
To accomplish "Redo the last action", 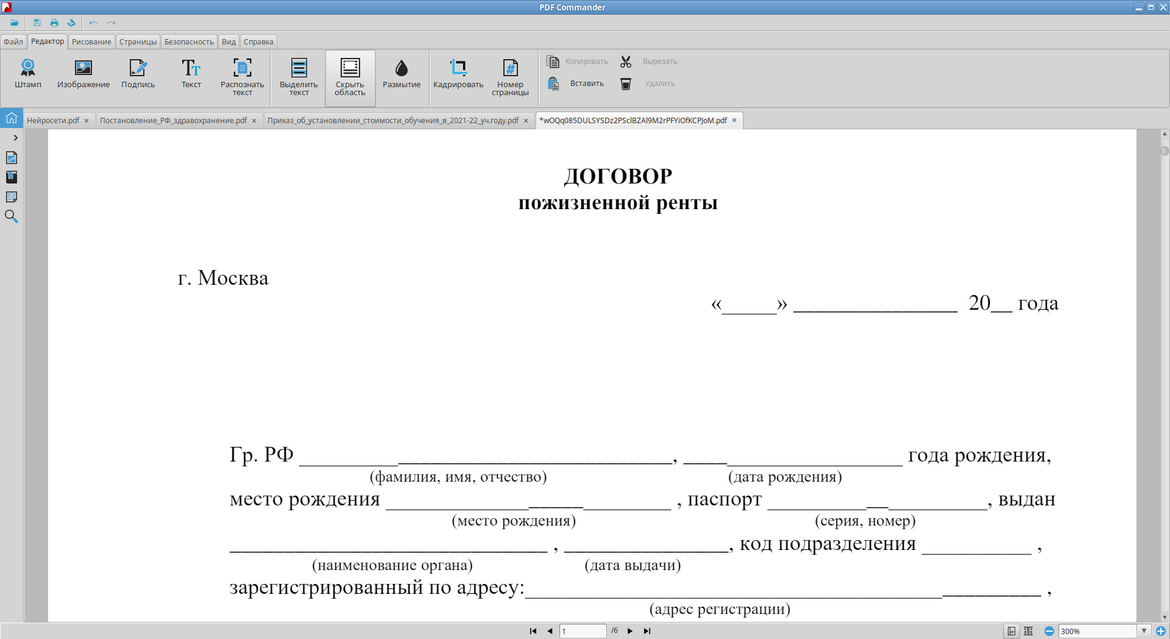I will coord(111,23).
